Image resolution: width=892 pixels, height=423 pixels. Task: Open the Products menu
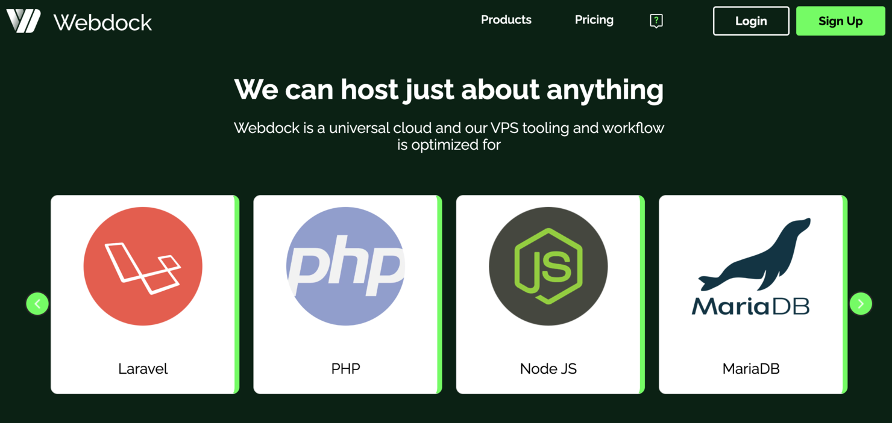pyautogui.click(x=506, y=20)
